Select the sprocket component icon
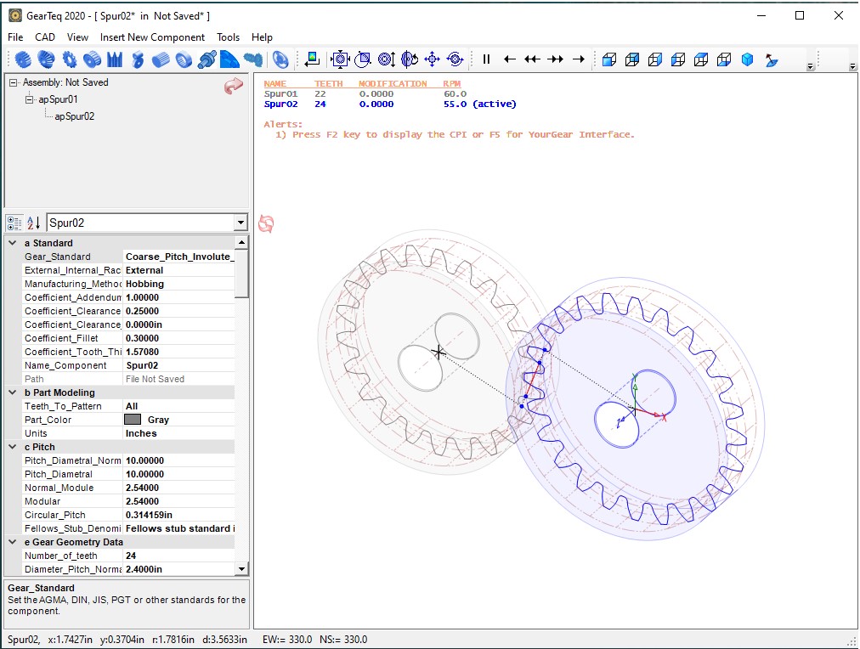 click(x=70, y=59)
